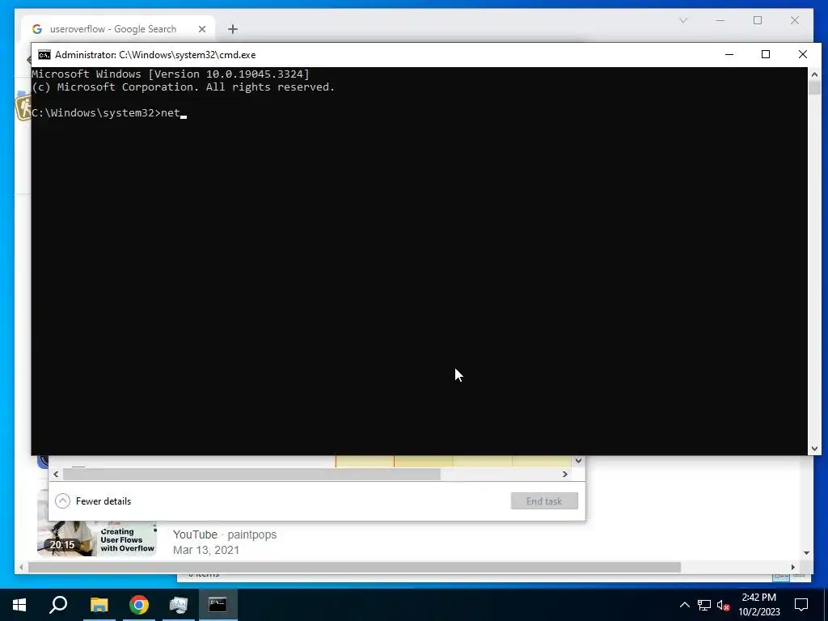The height and width of the screenshot is (621, 828).
Task: Click Command Prompt scroll up arrow
Action: tap(814, 74)
